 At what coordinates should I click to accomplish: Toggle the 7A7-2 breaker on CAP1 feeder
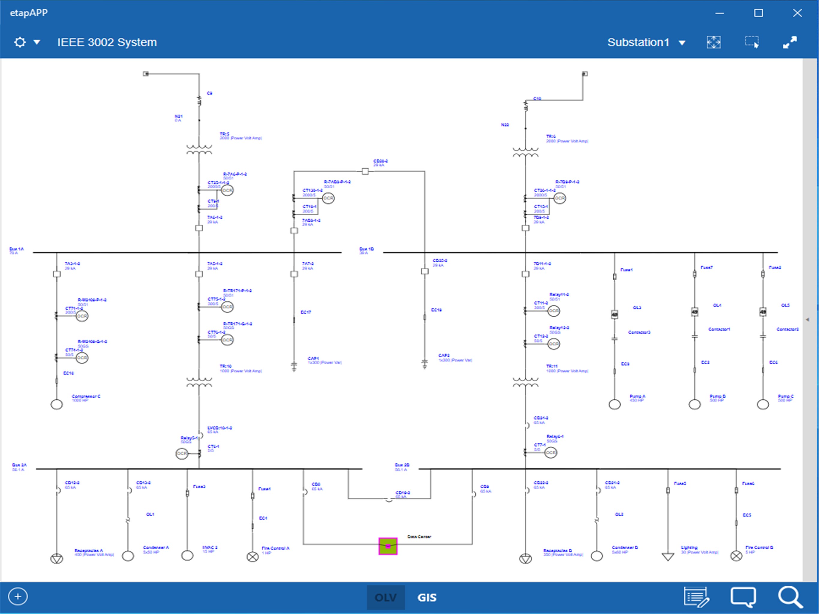(294, 274)
